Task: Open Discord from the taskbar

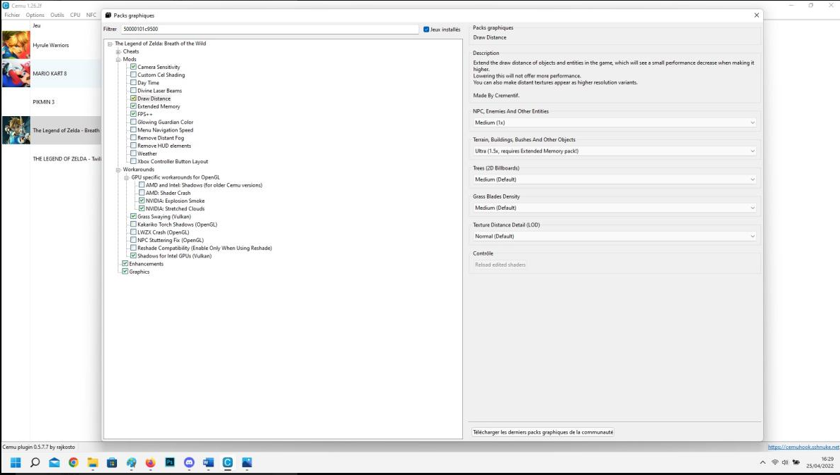Action: pyautogui.click(x=189, y=462)
